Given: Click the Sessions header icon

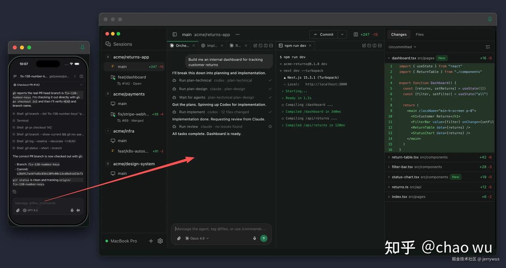Looking at the screenshot, I should [108, 44].
